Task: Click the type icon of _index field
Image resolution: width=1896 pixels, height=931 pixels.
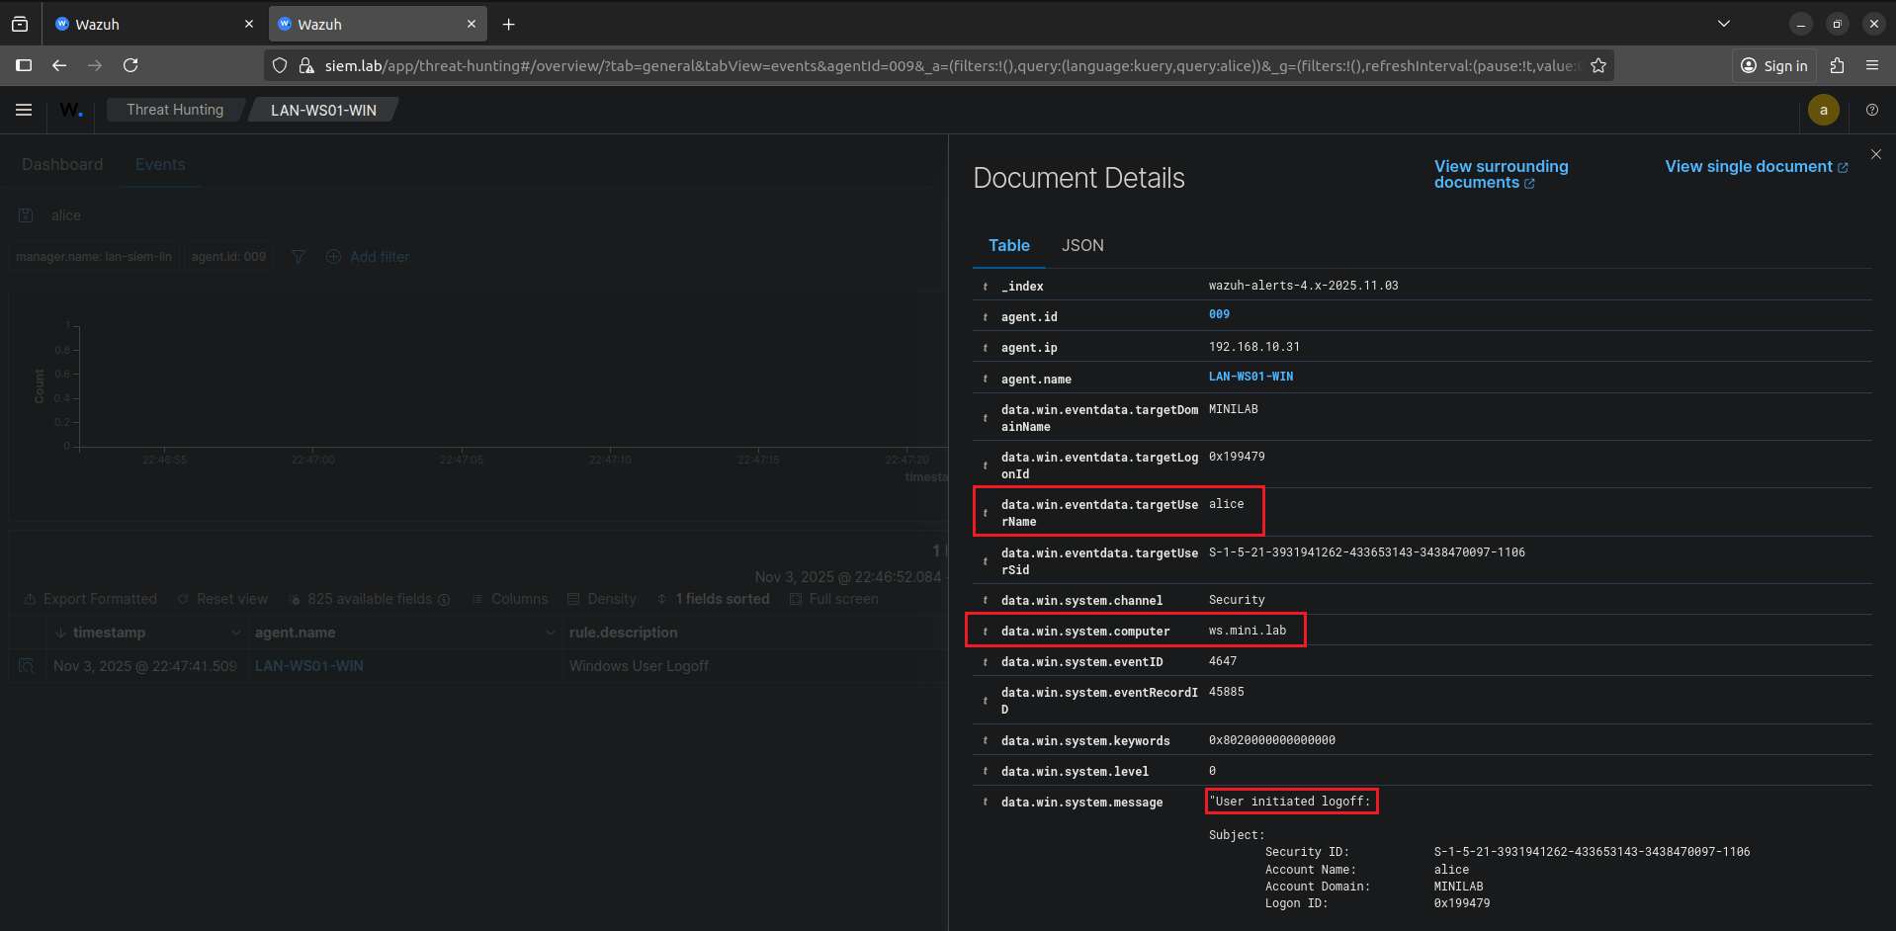Action: pyautogui.click(x=986, y=287)
